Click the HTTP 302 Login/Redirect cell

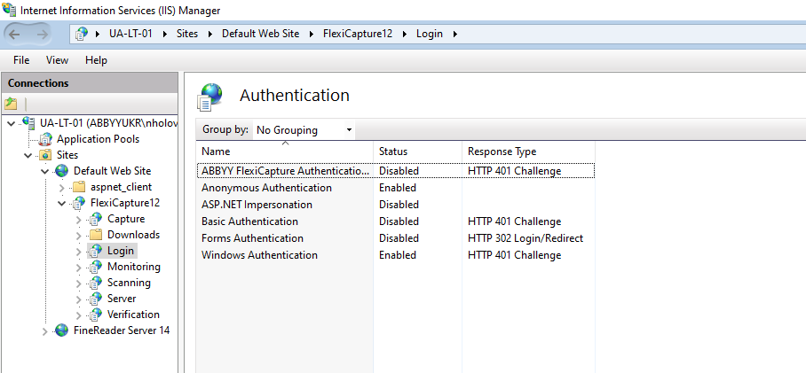point(525,238)
